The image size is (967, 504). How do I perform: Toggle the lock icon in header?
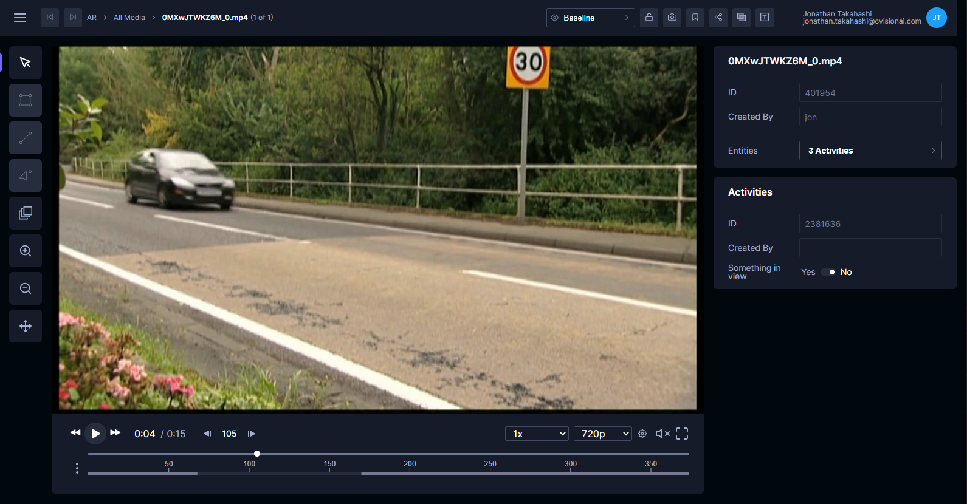click(x=649, y=18)
